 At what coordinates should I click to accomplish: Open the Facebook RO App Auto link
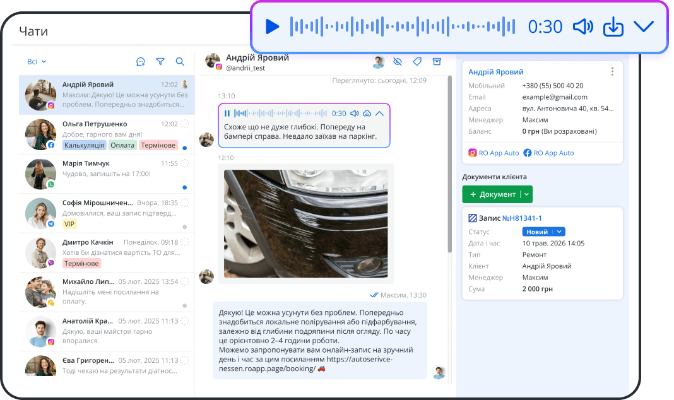549,153
